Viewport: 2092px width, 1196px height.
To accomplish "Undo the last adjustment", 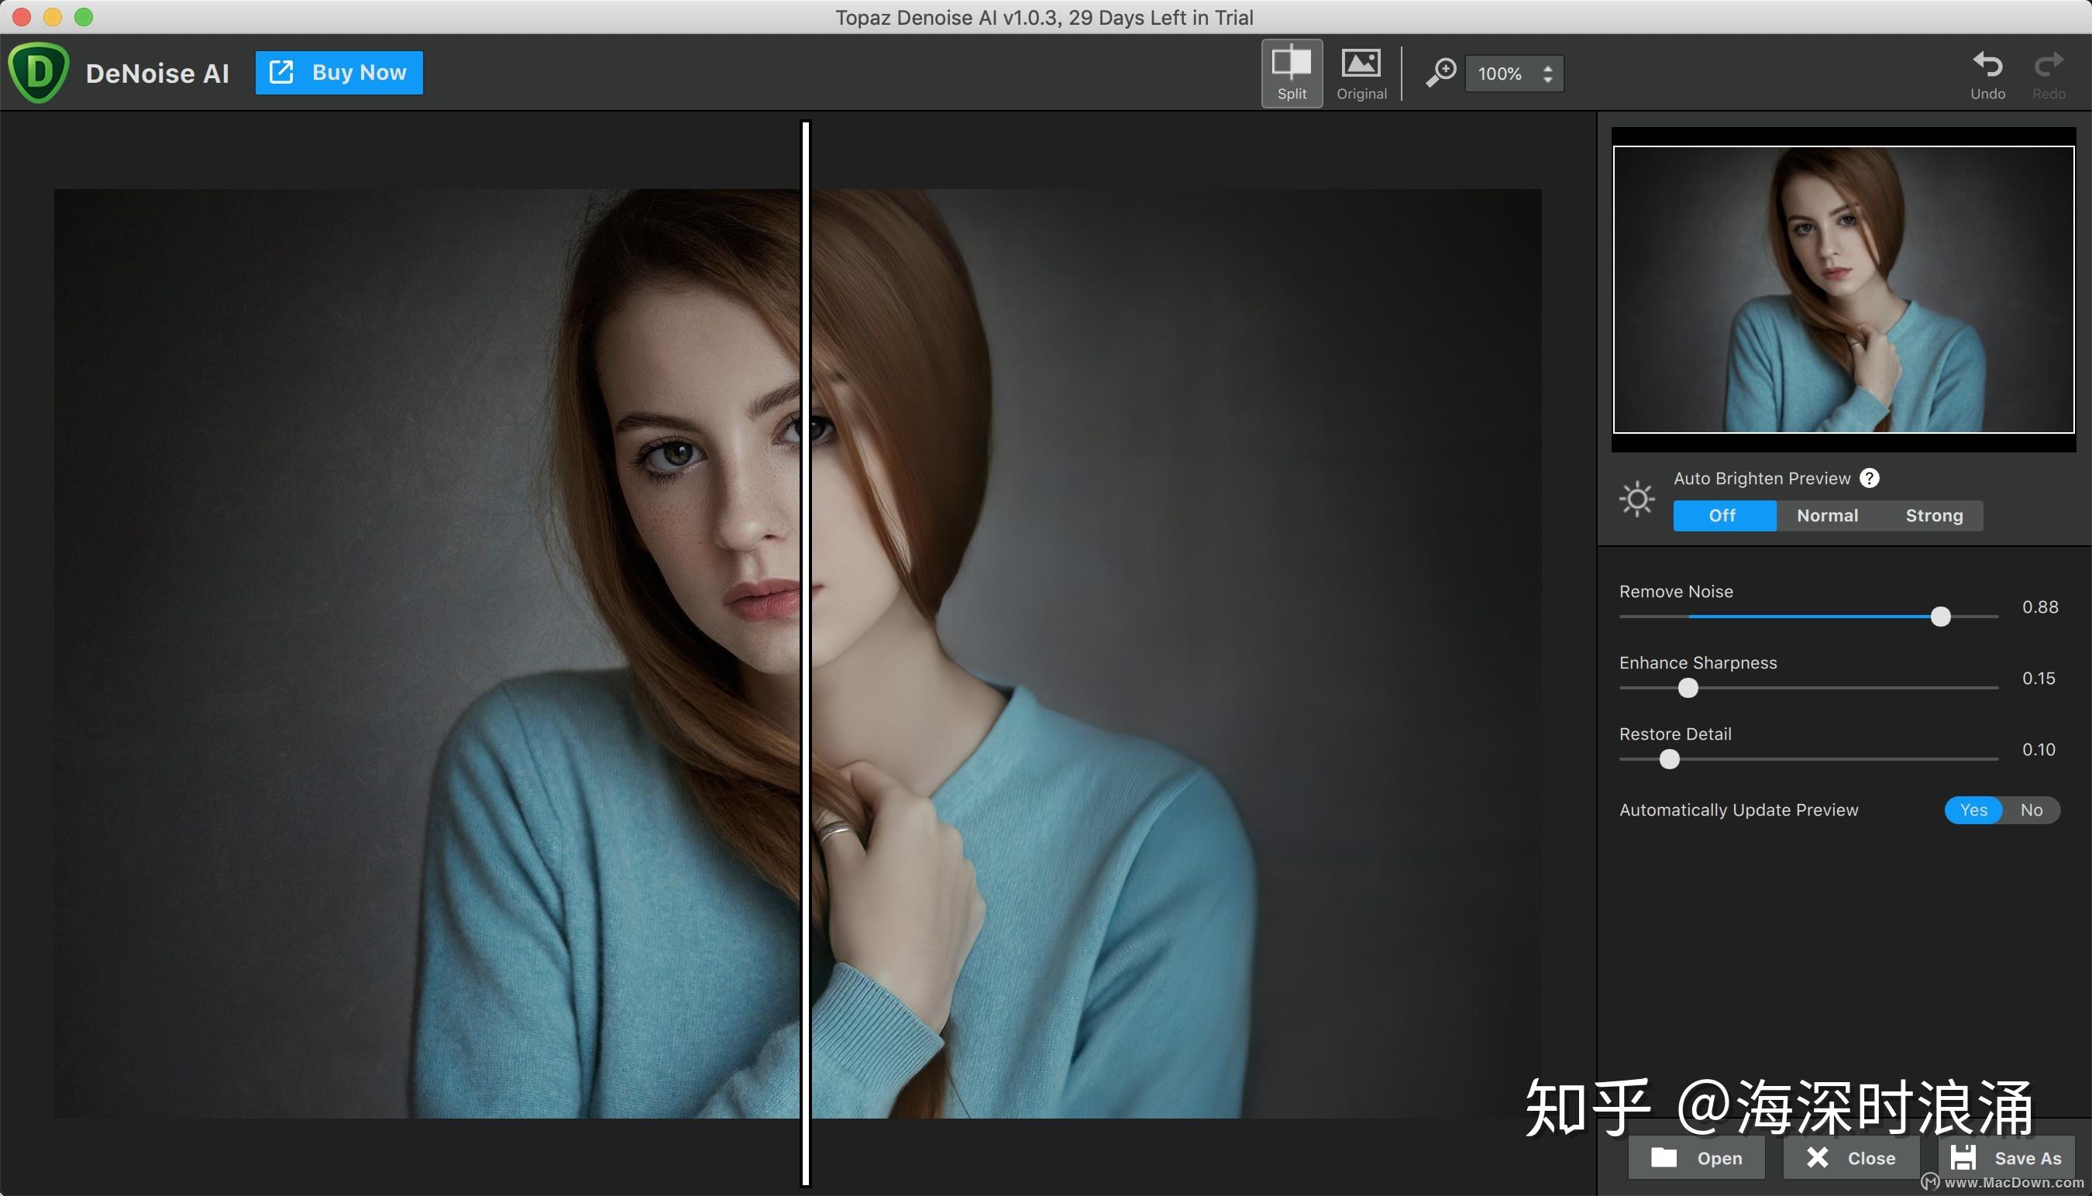I will pyautogui.click(x=1987, y=74).
